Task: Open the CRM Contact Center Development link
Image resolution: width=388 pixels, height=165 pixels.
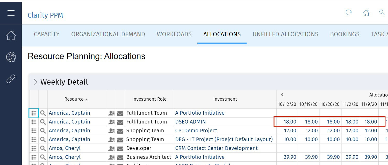Action: (x=217, y=148)
